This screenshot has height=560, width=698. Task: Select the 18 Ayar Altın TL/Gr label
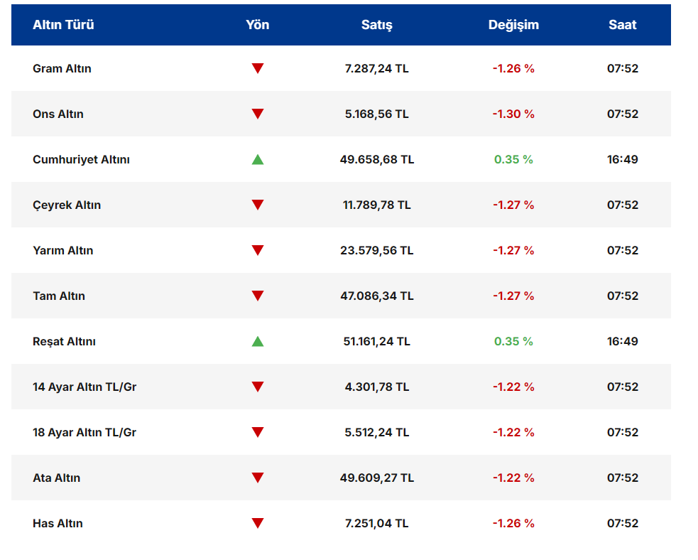(x=84, y=432)
